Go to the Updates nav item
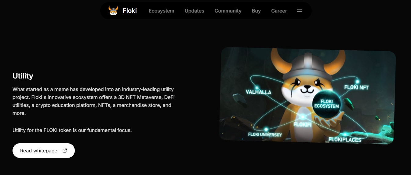 click(x=195, y=11)
